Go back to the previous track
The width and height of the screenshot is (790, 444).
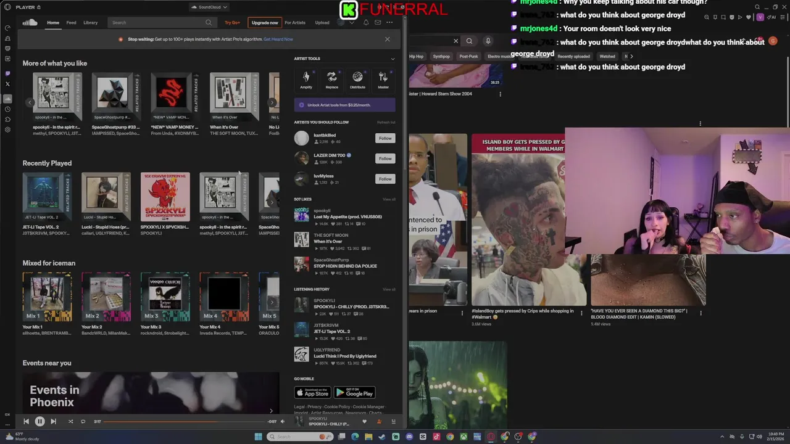click(x=26, y=421)
